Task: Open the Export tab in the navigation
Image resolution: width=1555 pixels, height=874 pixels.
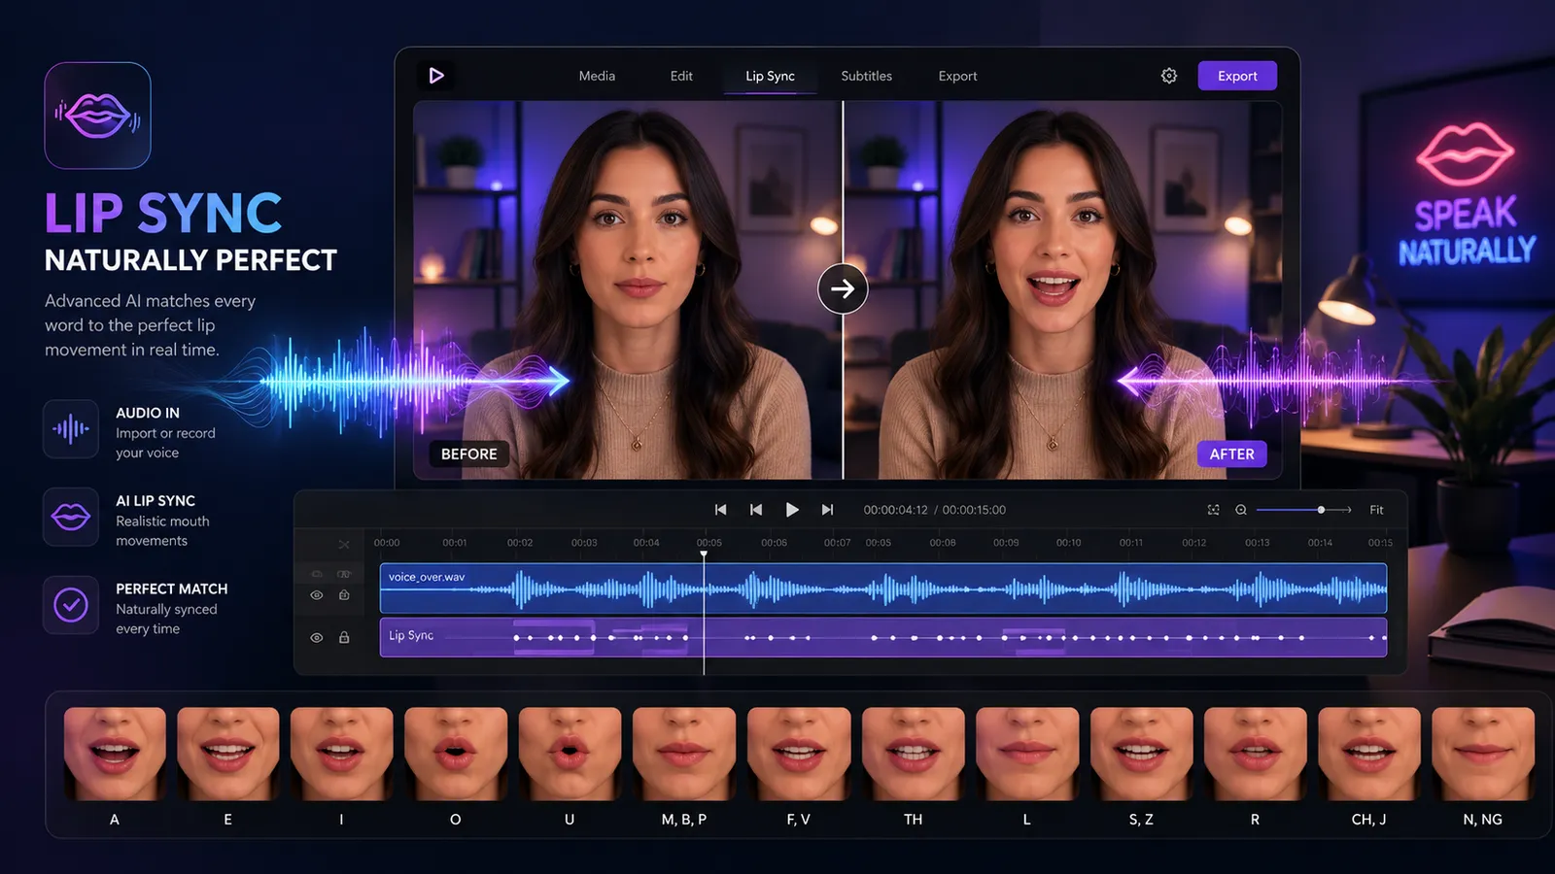Action: [x=957, y=76]
